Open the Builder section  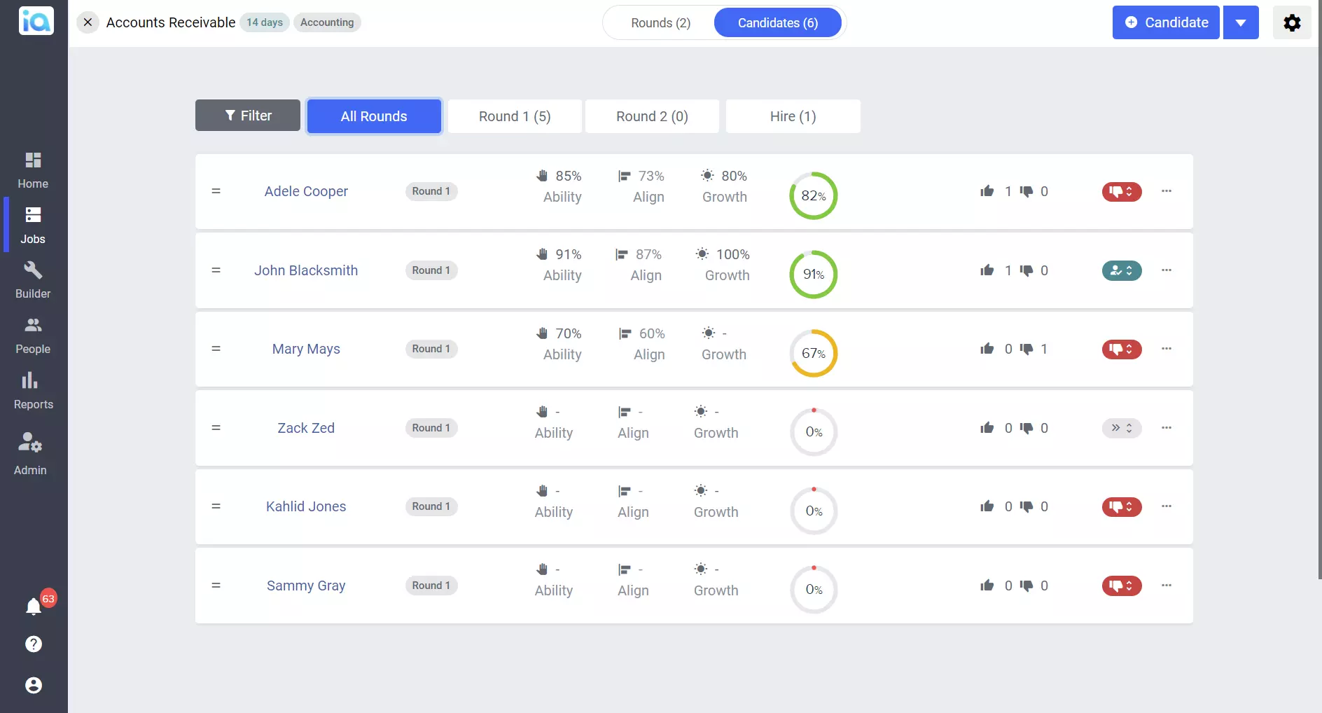coord(32,279)
